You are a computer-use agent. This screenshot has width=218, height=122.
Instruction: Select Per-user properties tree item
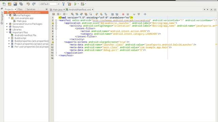click(31, 47)
